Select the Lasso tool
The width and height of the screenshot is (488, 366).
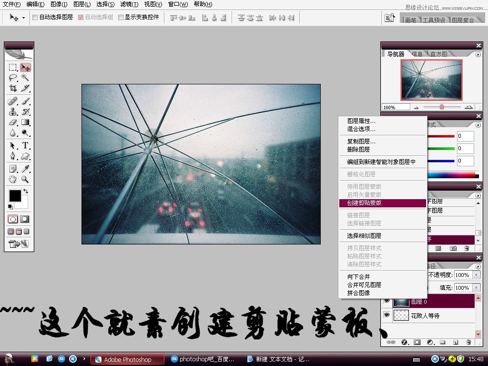pyautogui.click(x=13, y=78)
